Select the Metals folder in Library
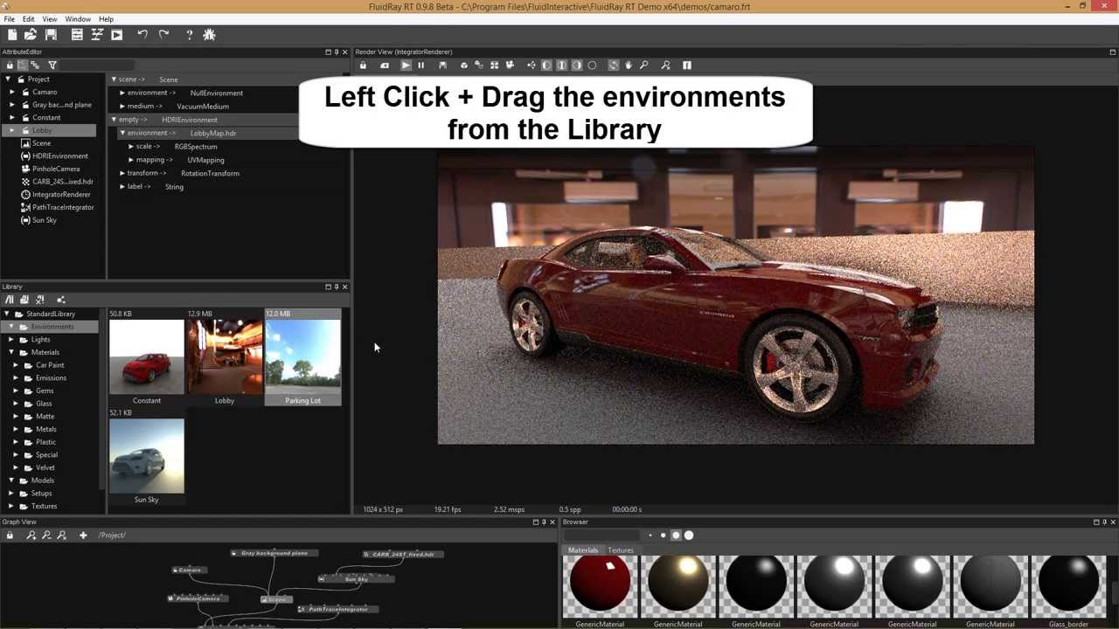The image size is (1119, 629). 46,429
